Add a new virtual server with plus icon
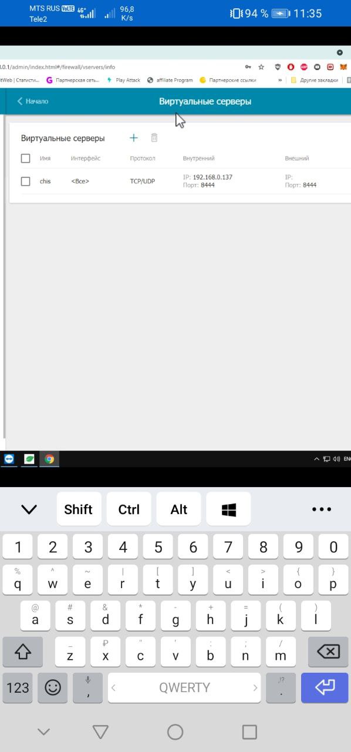 (134, 138)
